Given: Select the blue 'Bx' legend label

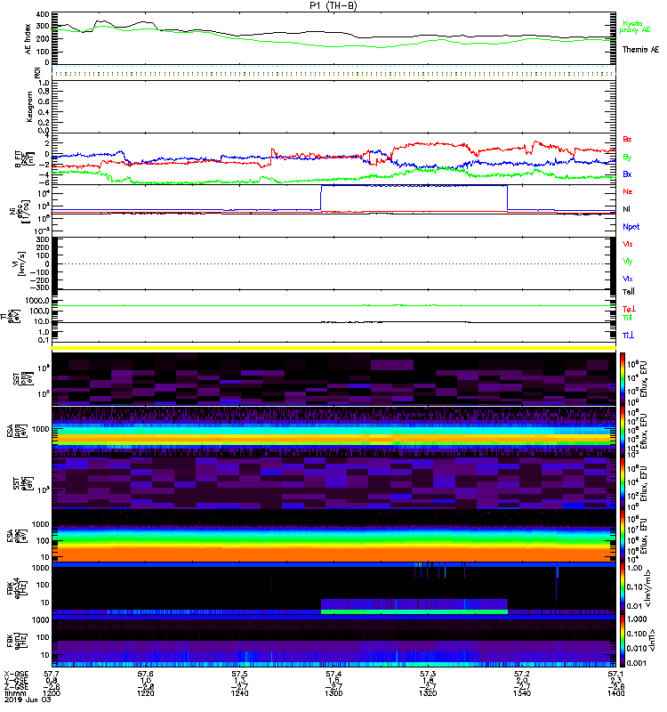Looking at the screenshot, I should (x=627, y=174).
